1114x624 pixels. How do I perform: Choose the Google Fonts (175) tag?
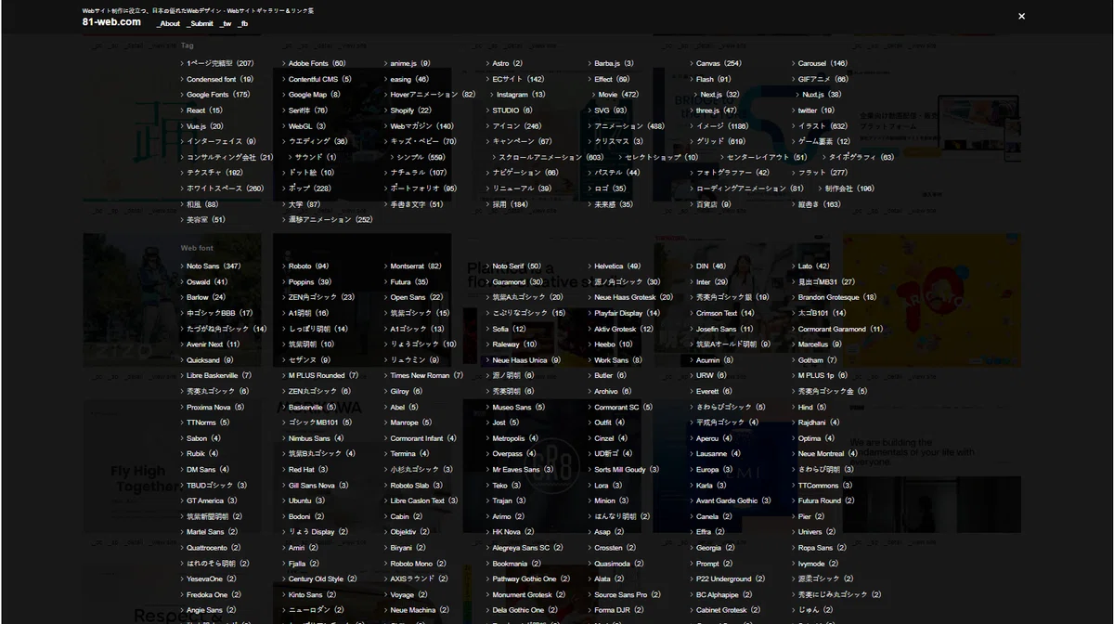[218, 95]
